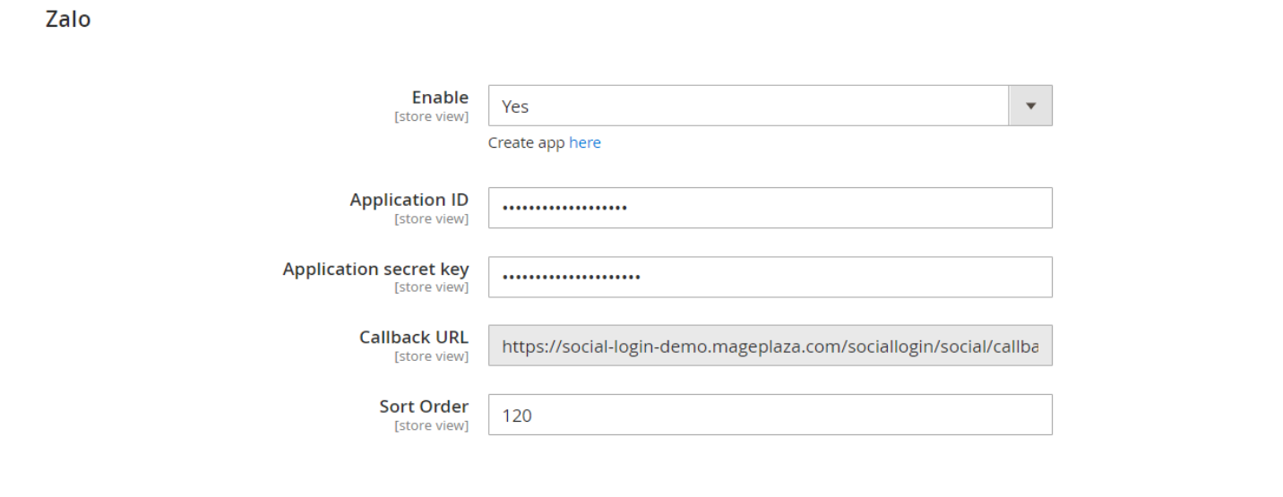
Task: Select the Callback URL read-only field
Action: tap(770, 346)
